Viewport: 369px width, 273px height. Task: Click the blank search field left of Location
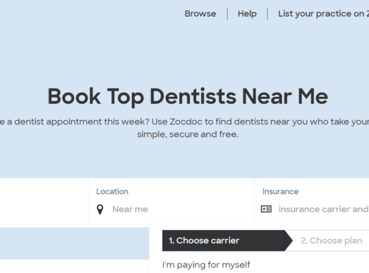click(x=44, y=203)
